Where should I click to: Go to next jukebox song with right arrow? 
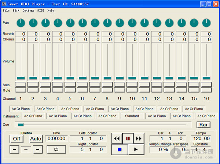pos(38,149)
